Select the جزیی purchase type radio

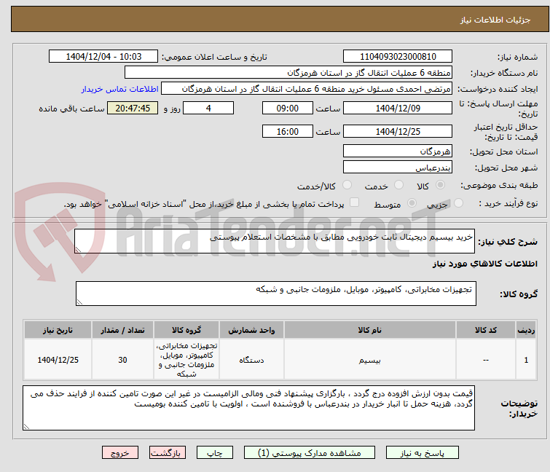458,203
